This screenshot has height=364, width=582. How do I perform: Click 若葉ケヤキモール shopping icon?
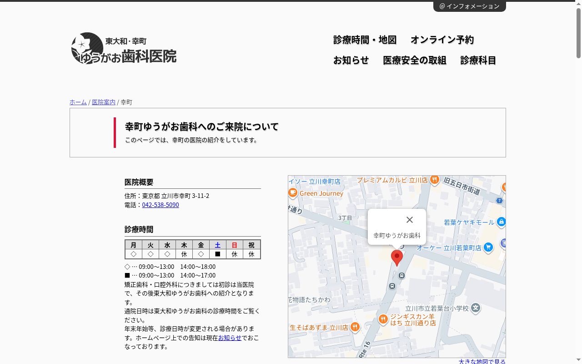[501, 222]
